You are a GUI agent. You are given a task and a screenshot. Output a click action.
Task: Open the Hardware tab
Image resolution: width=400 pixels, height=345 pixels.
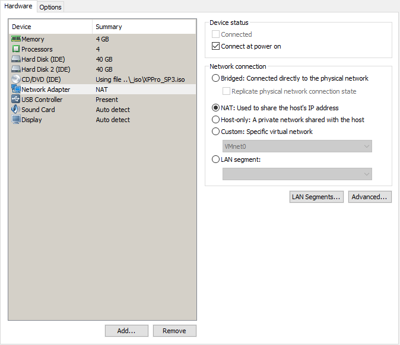18,6
